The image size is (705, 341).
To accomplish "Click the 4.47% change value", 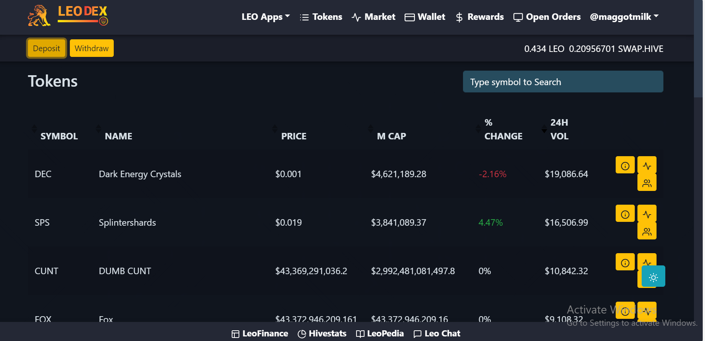I will point(490,223).
